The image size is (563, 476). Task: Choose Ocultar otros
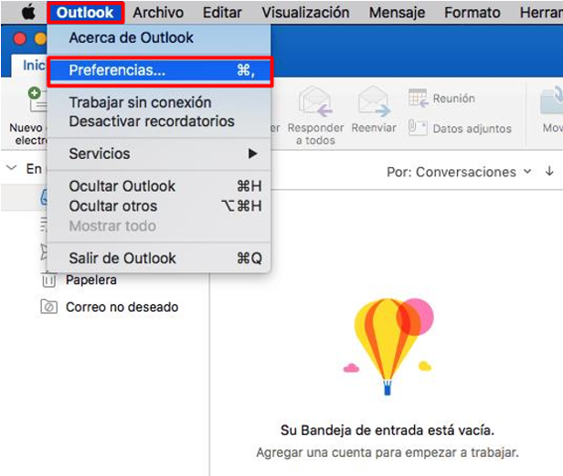click(x=159, y=206)
